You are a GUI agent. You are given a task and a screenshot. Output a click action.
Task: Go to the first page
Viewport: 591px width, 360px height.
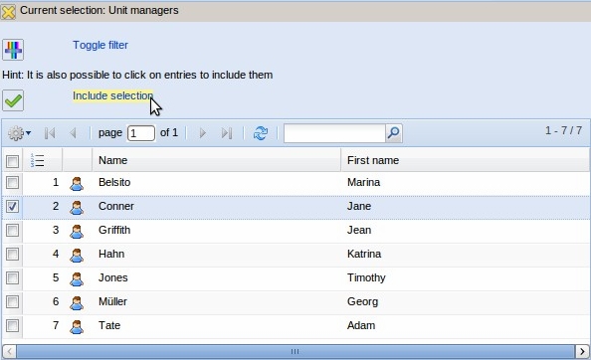[x=50, y=133]
